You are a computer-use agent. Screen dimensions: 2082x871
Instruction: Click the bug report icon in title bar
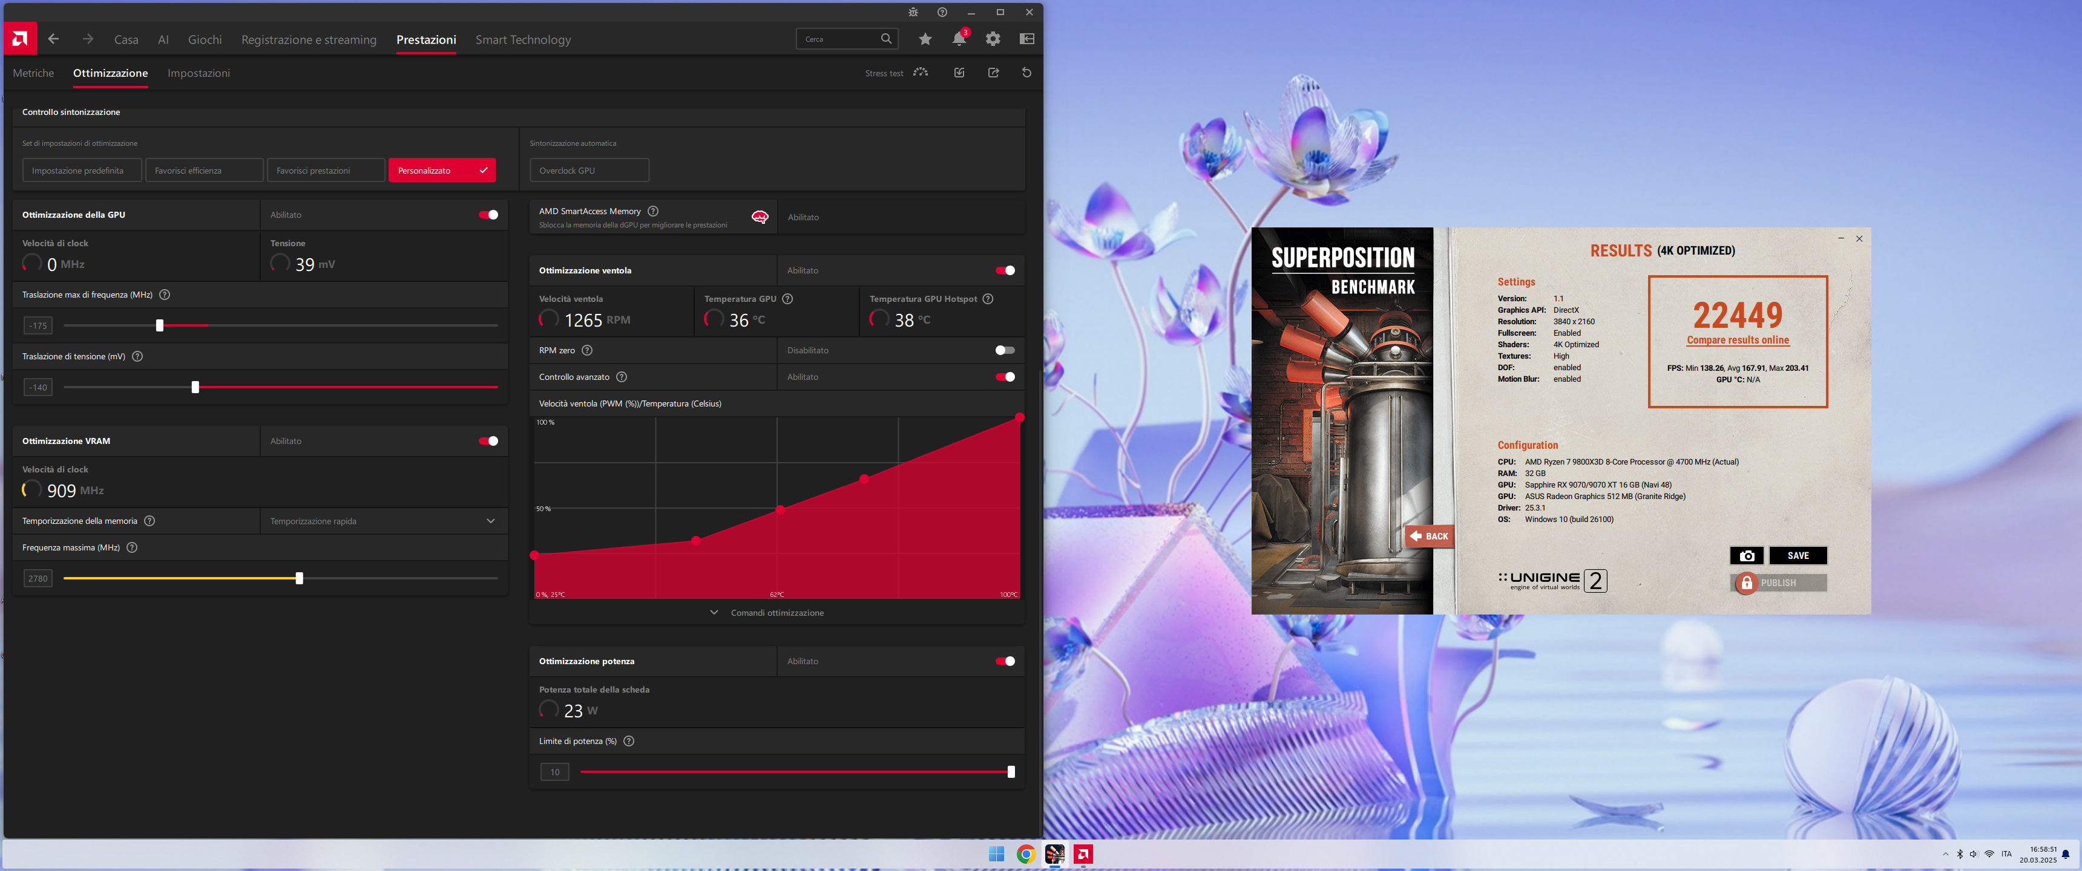click(913, 12)
